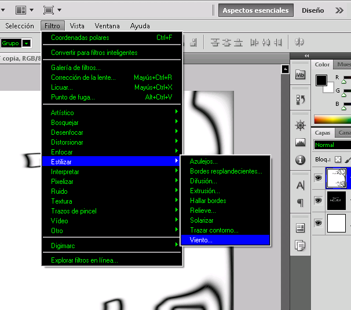Open the Normal blend mode dropdown
This screenshot has width=351, height=310.
(x=332, y=145)
